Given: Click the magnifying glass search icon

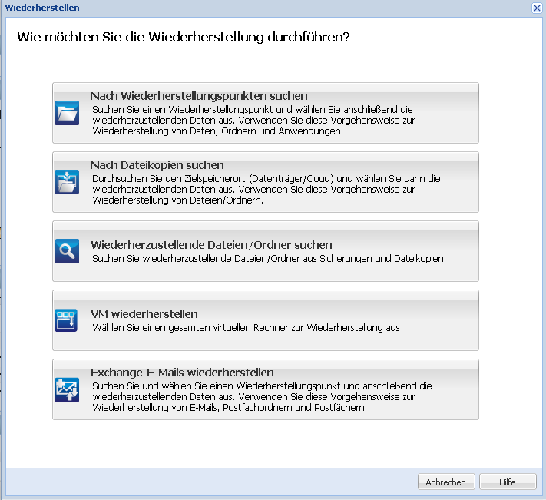Looking at the screenshot, I should tap(67, 251).
